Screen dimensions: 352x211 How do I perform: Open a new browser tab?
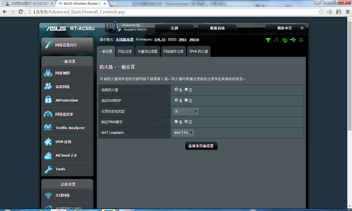(x=114, y=4)
